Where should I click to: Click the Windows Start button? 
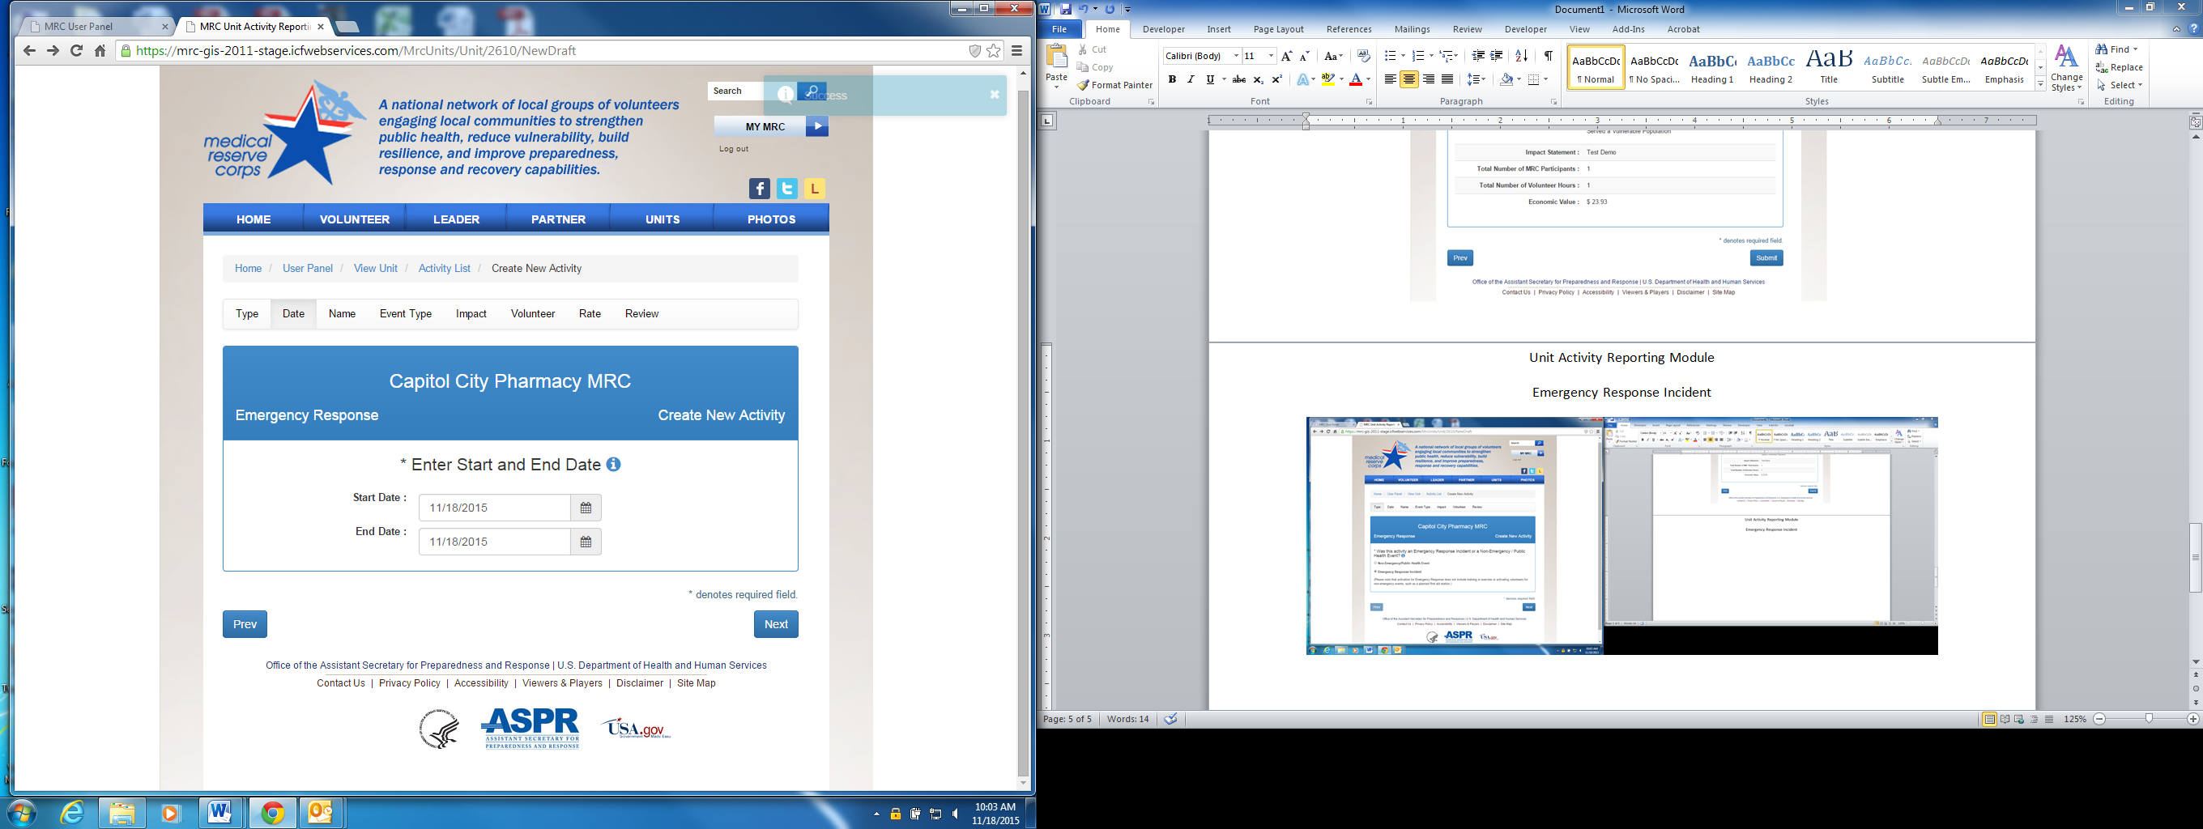(20, 813)
